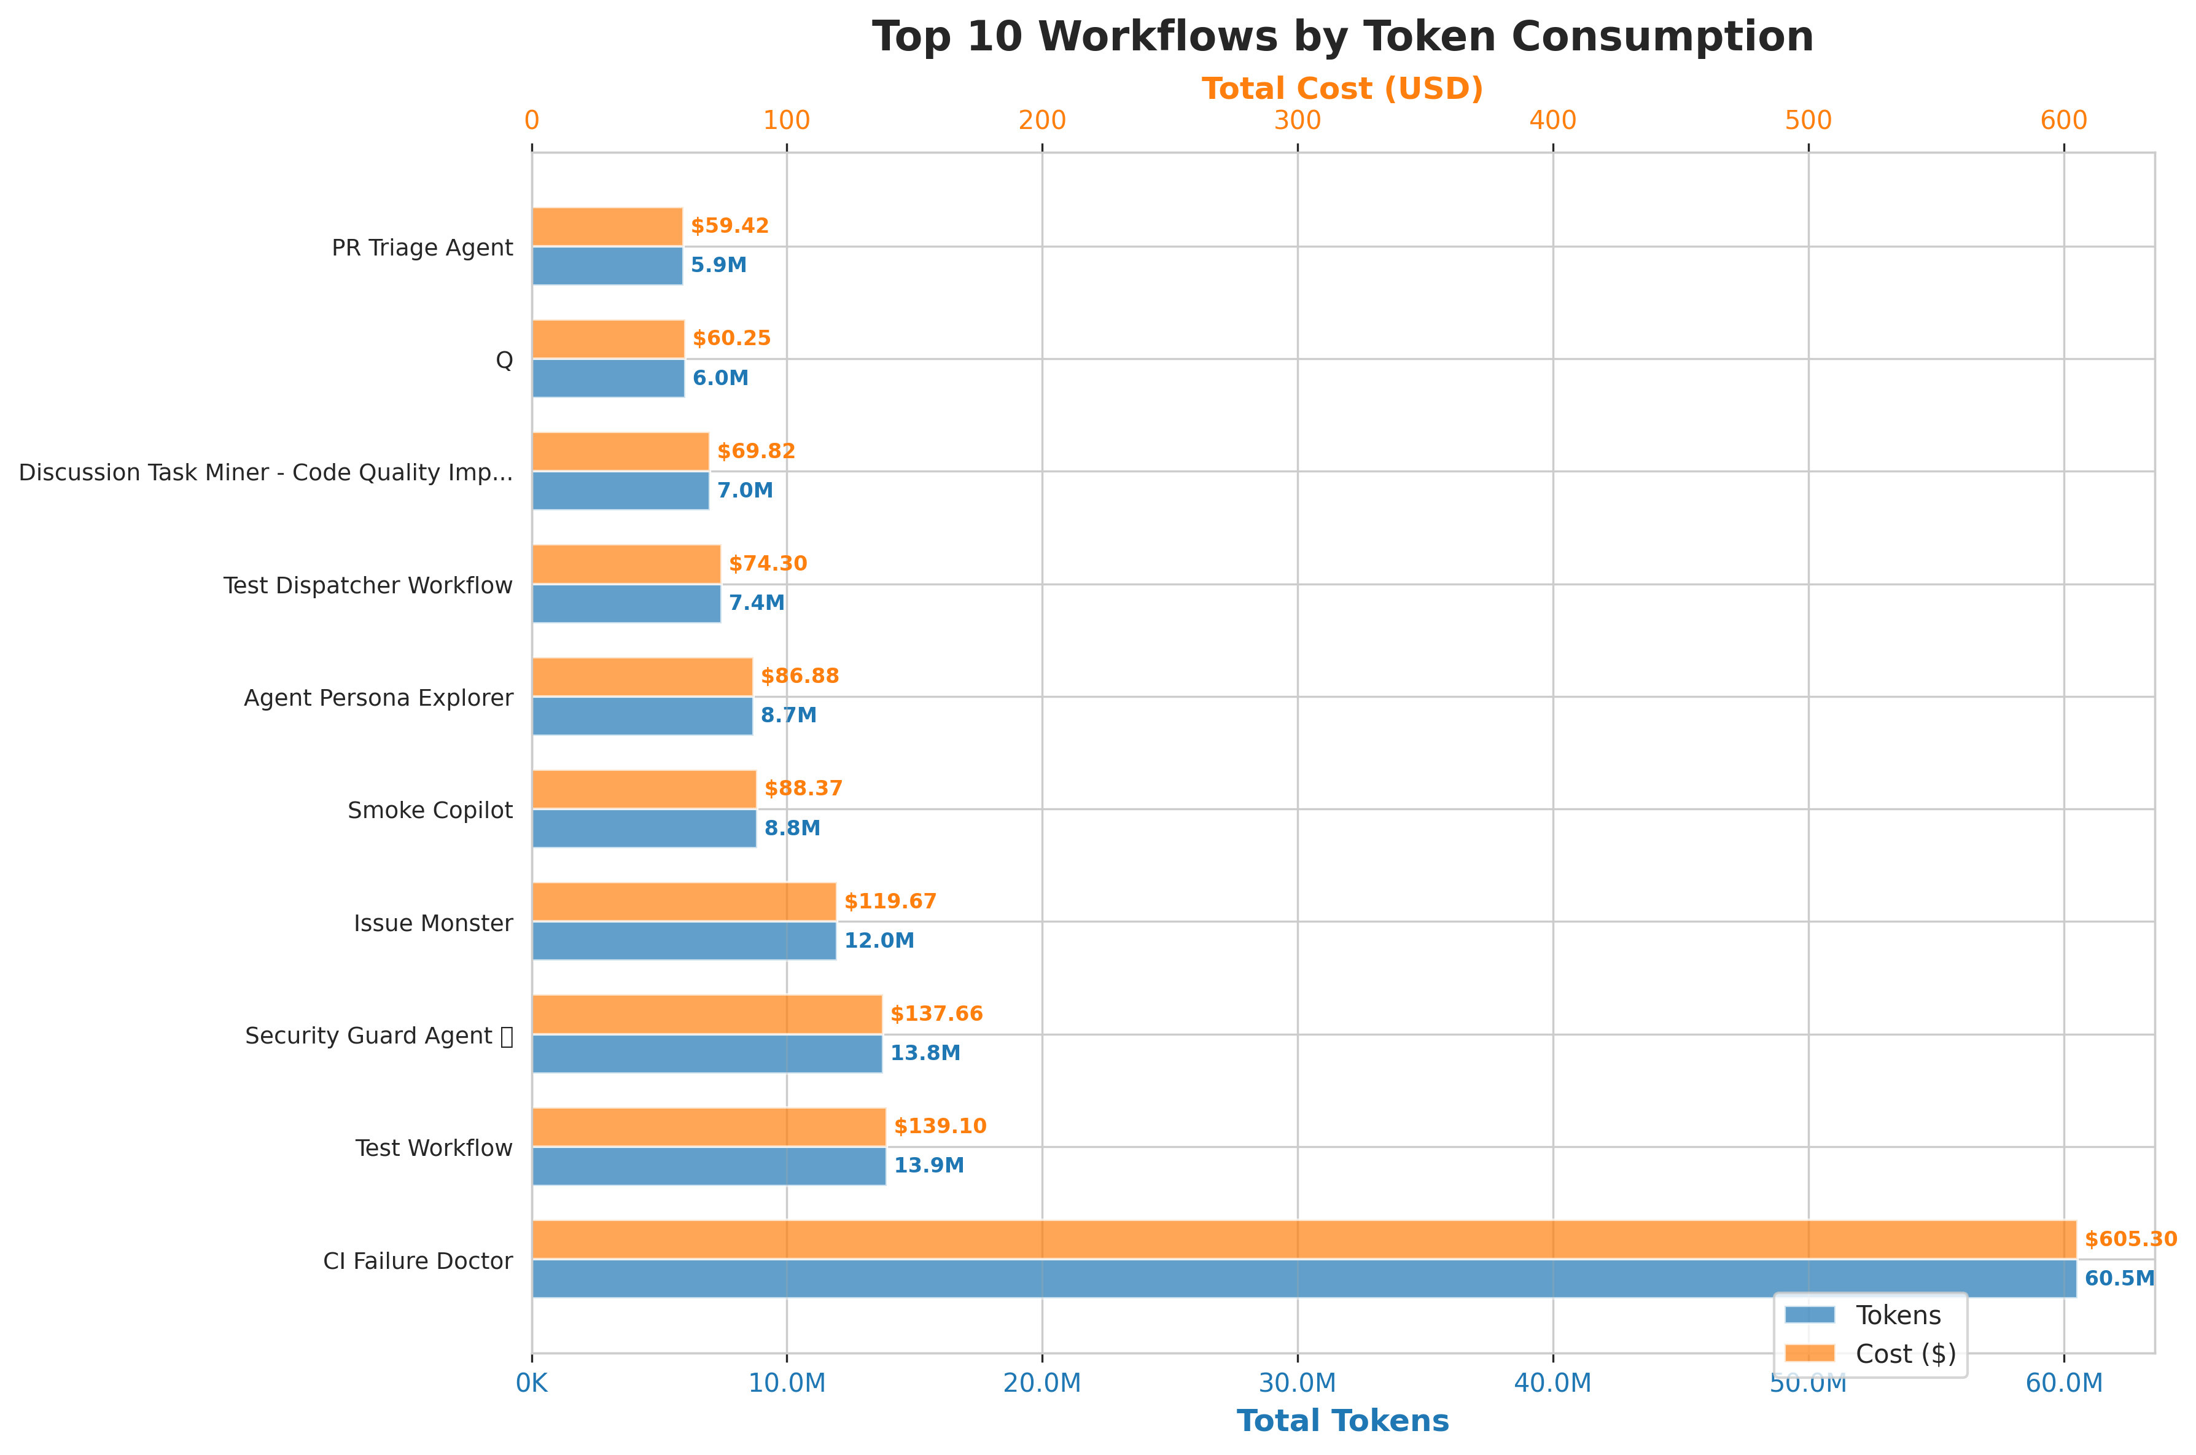Click the Security Guard Agent label

click(378, 1036)
